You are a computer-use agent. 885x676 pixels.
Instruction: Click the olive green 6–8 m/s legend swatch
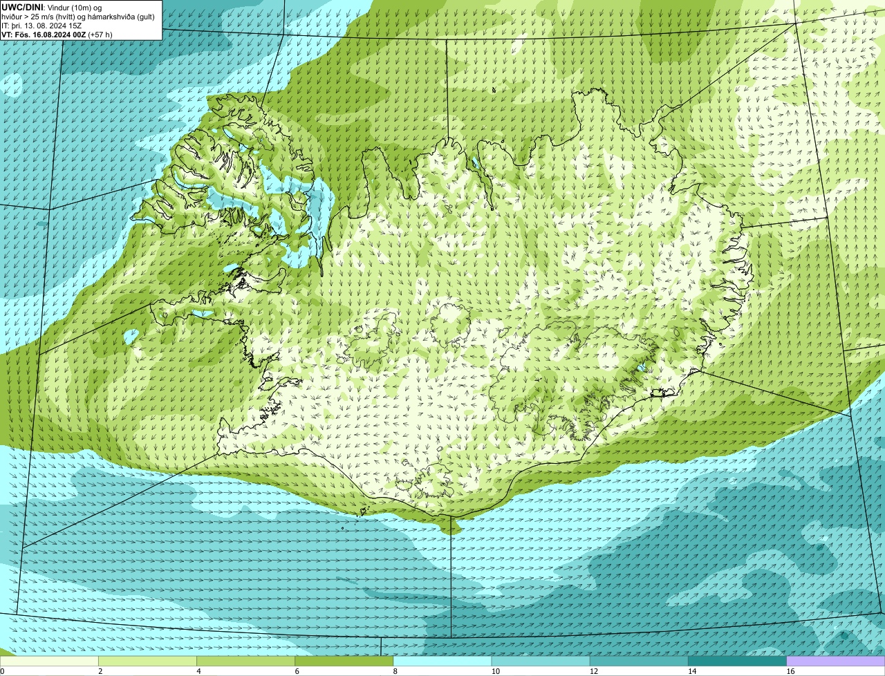click(x=344, y=661)
